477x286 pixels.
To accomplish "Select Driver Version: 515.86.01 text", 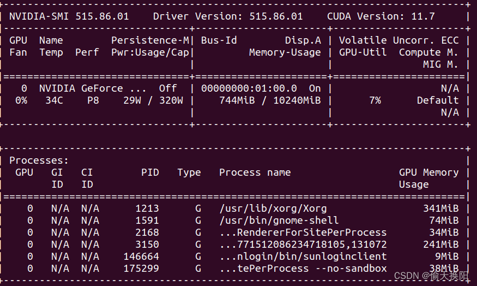I will pos(228,16).
